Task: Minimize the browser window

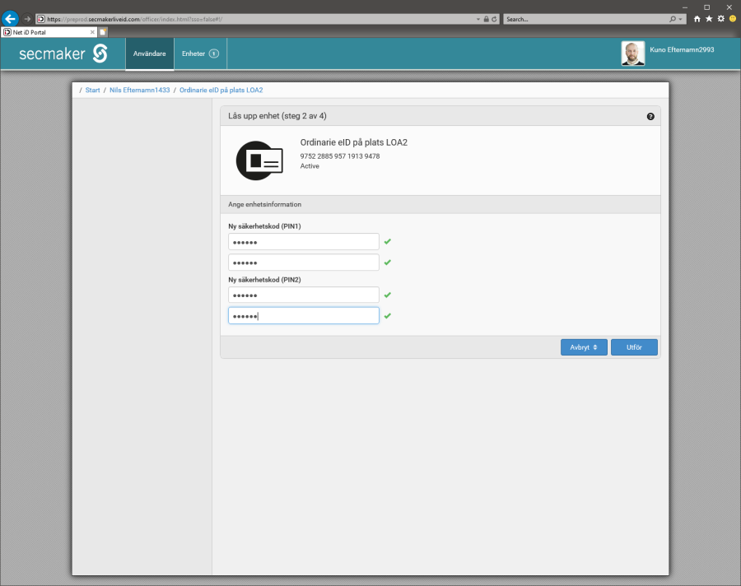Action: 685,7
